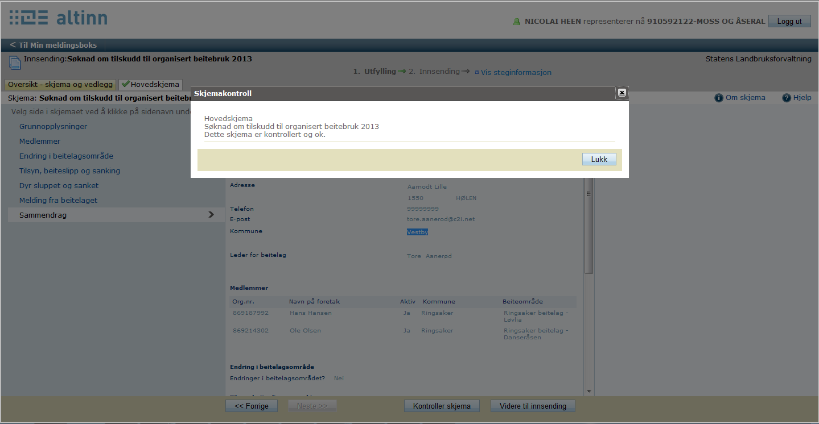
Task: Click Hans Hansen in the members table
Action: click(310, 313)
